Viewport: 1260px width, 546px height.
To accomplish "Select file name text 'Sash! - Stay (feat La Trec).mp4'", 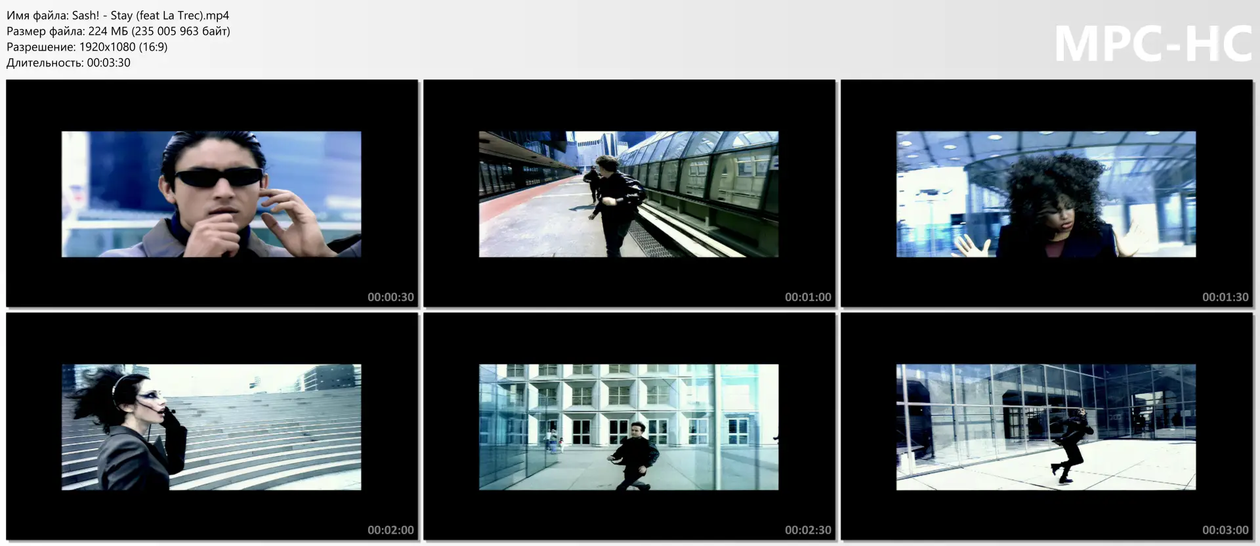I will pyautogui.click(x=151, y=15).
